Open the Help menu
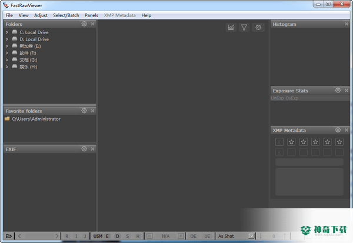353x243 pixels. [x=146, y=15]
